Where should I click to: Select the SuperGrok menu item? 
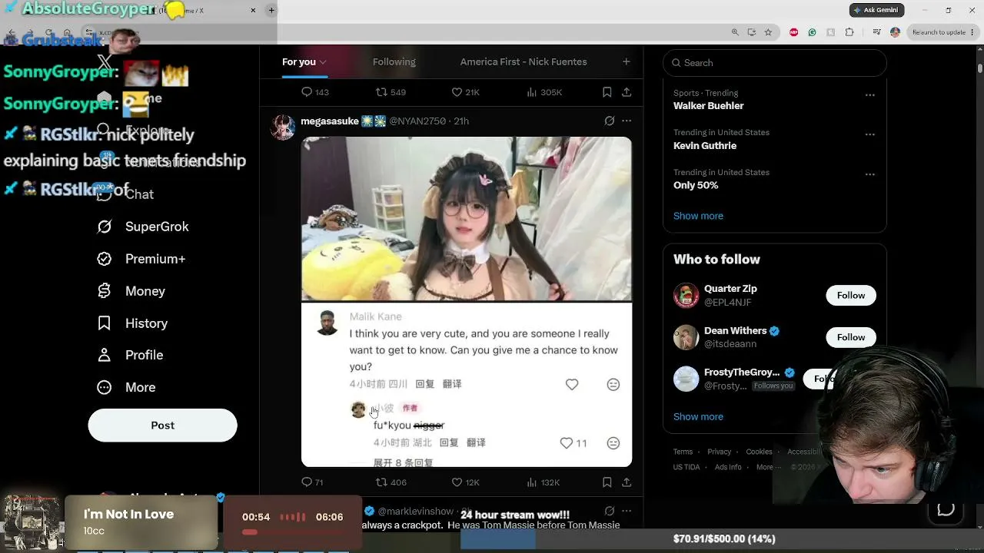pyautogui.click(x=157, y=227)
